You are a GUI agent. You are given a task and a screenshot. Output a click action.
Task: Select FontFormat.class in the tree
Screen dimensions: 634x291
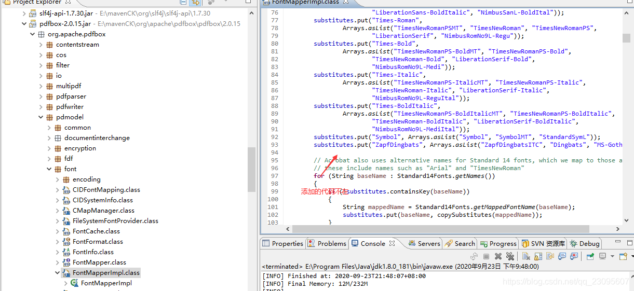point(98,242)
